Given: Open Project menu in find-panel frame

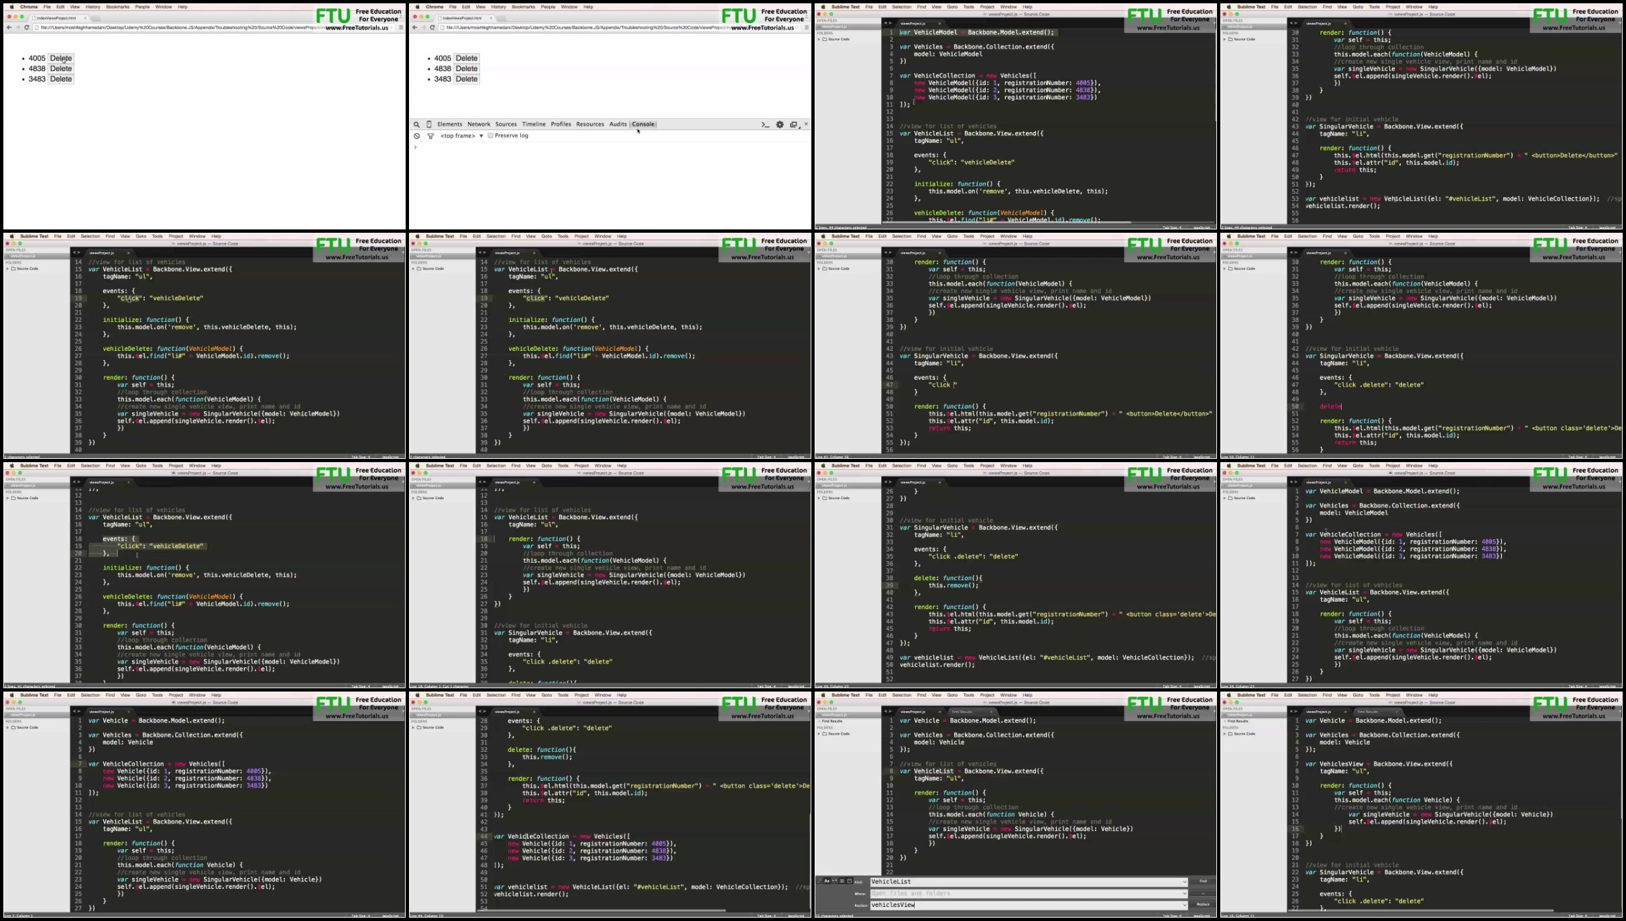Looking at the screenshot, I should point(987,695).
